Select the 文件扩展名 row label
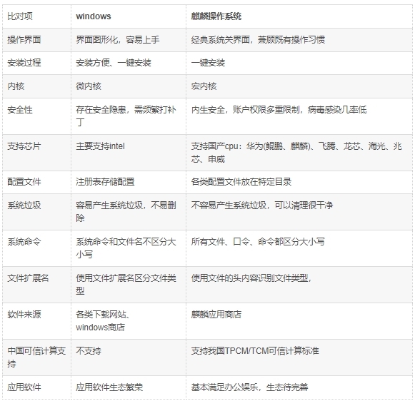This screenshot has width=415, height=401. tap(37, 285)
